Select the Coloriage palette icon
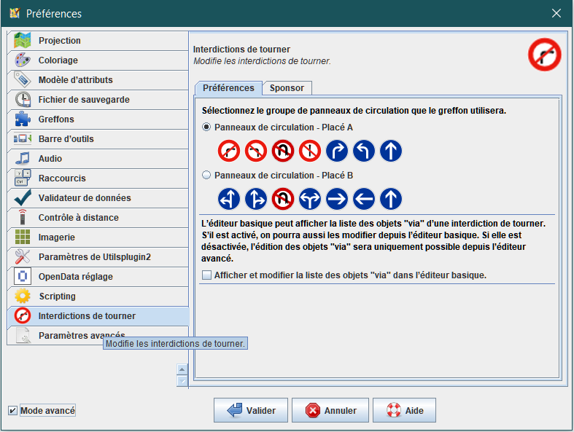Image resolution: width=574 pixels, height=432 pixels. coord(23,60)
